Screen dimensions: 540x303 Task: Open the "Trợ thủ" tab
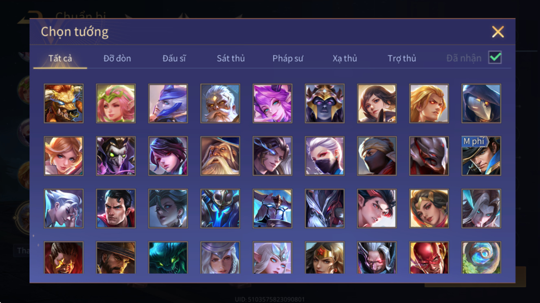click(x=402, y=58)
